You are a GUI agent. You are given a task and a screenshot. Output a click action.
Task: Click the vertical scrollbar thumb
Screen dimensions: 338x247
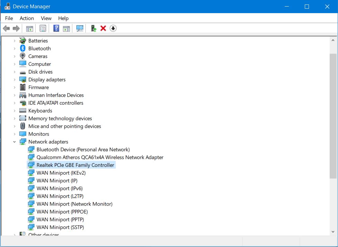[333, 116]
